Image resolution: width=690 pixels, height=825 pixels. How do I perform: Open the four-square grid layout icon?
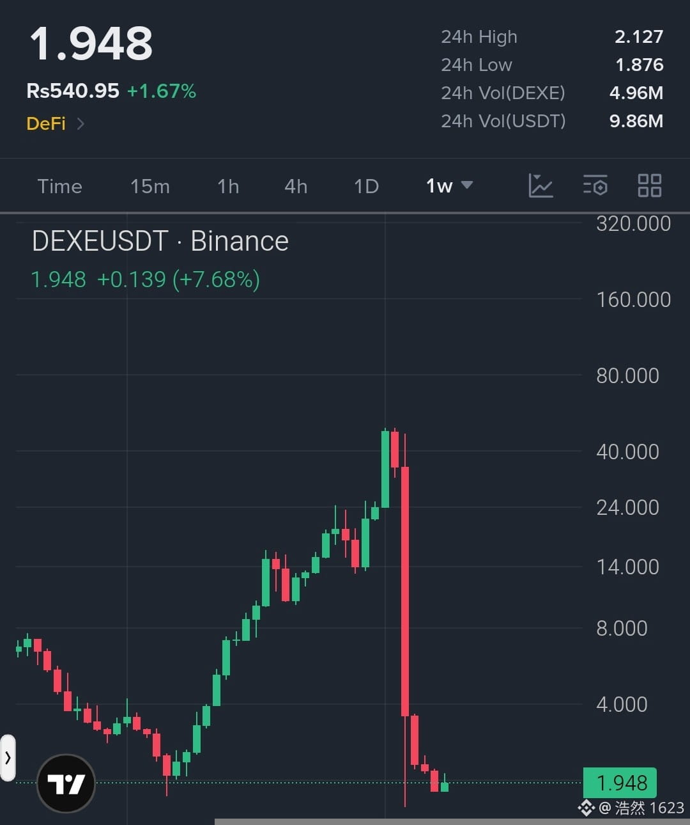[650, 186]
